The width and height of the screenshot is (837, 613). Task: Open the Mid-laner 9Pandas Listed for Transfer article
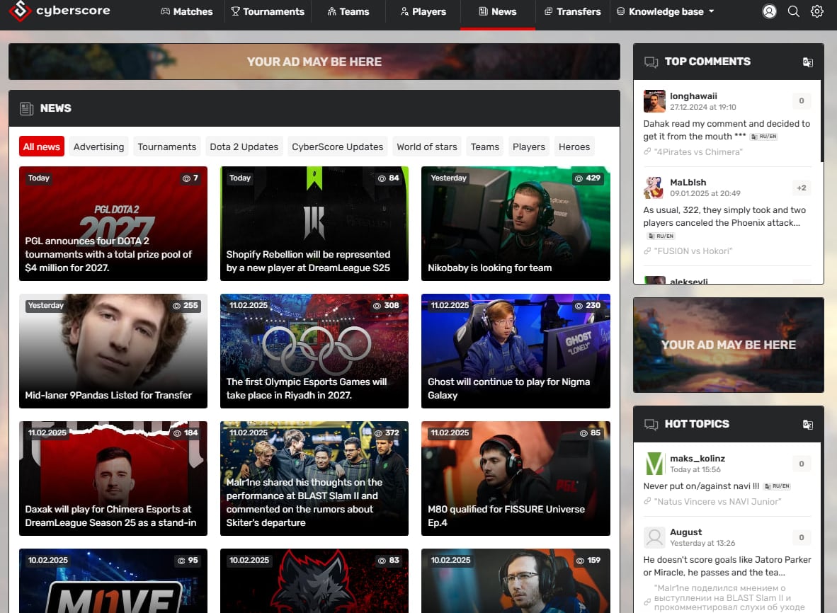[113, 351]
